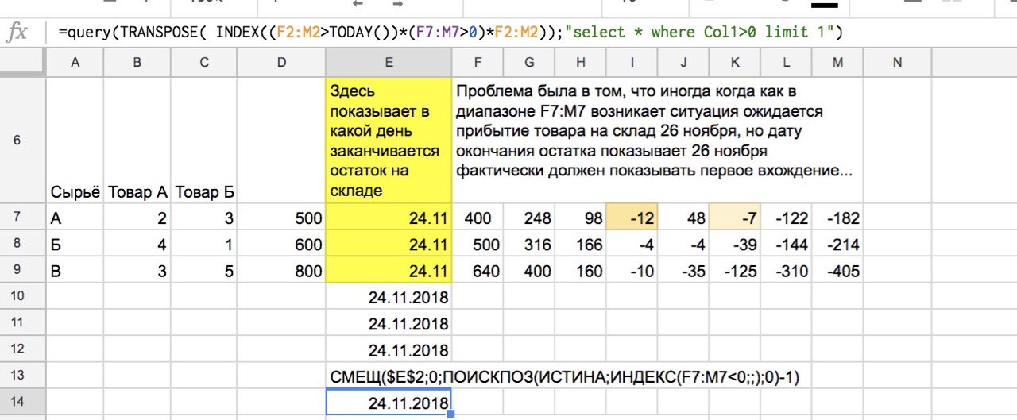
Task: Click cell with value 800 in row 9
Action: 281,271
